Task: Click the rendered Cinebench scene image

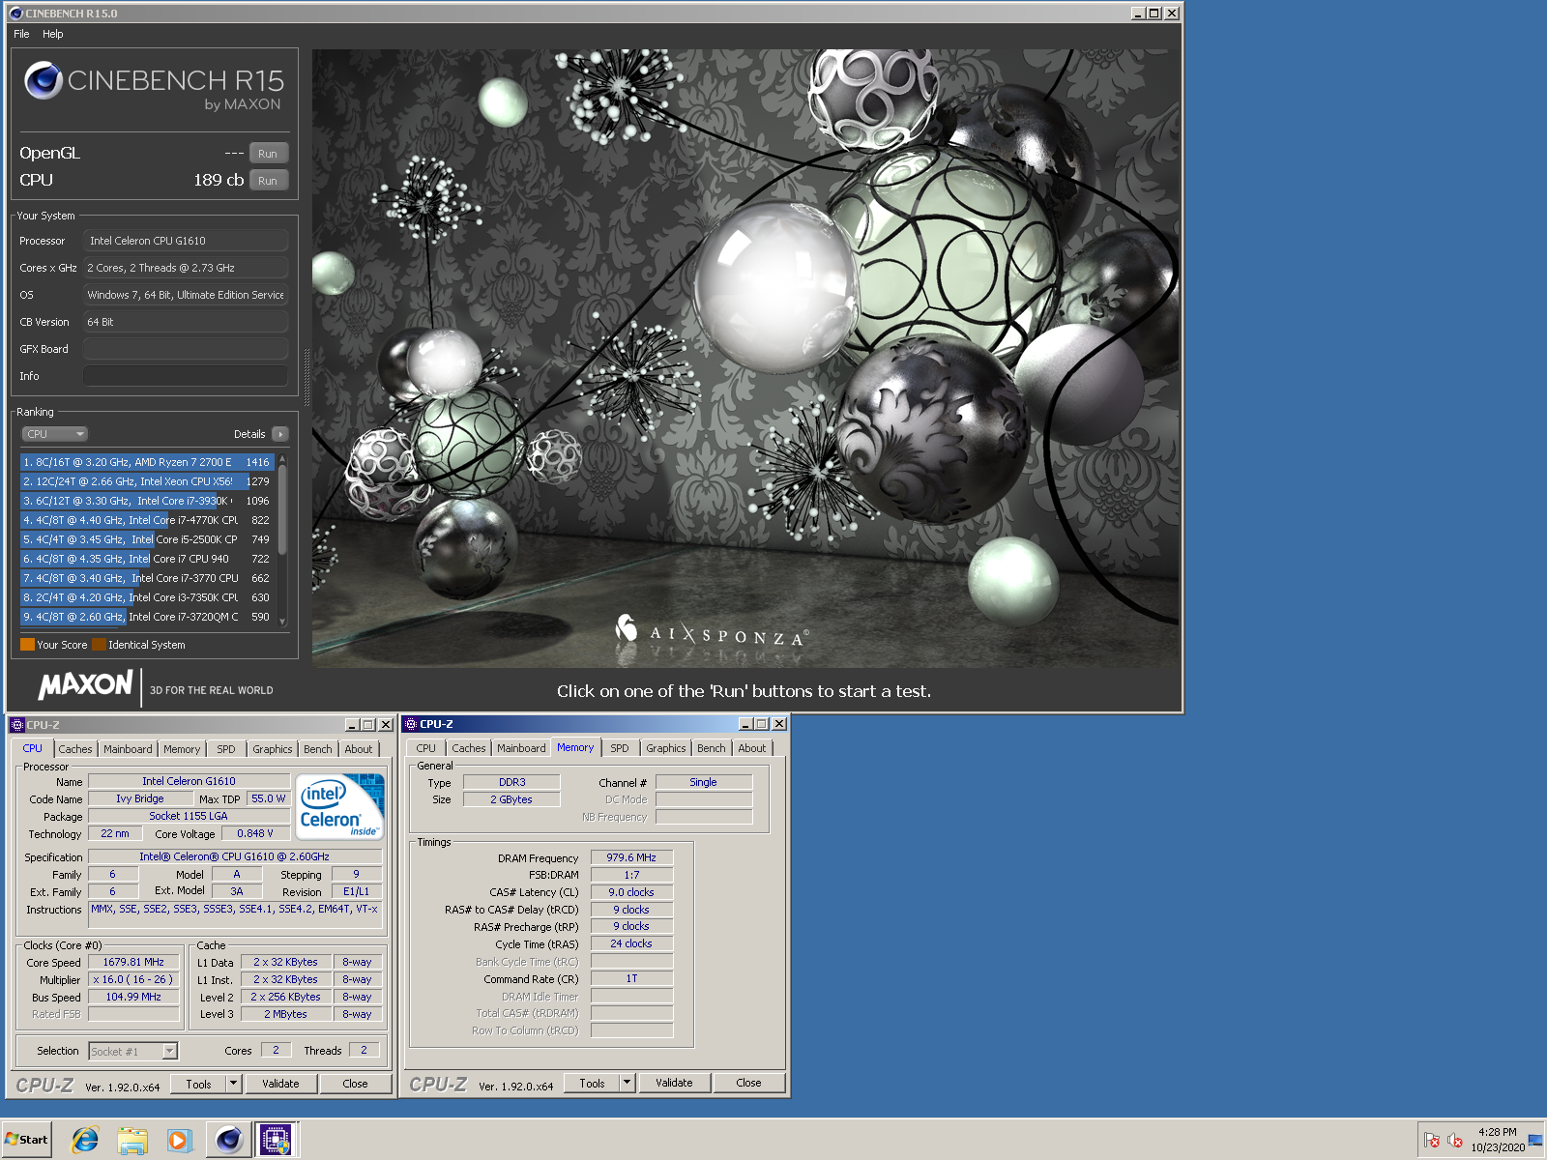Action: (x=745, y=359)
